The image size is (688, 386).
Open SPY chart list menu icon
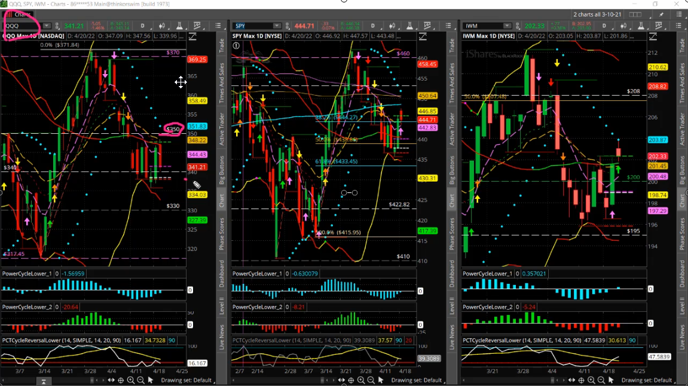tap(448, 26)
